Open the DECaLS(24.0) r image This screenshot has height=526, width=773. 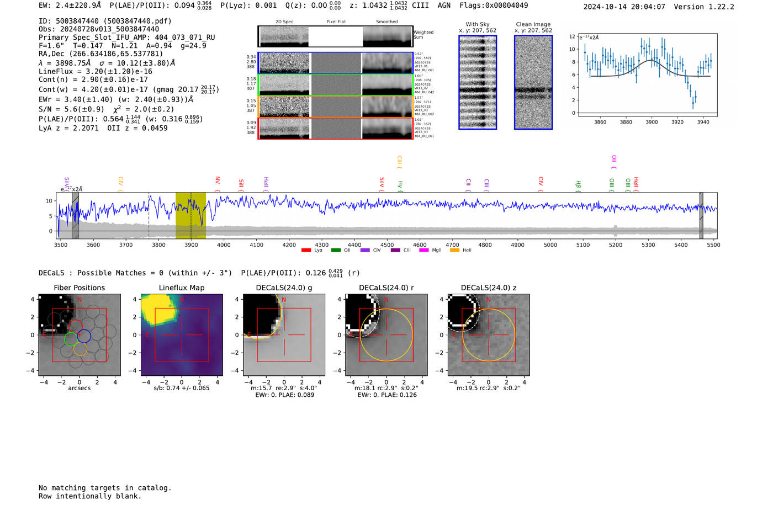(x=386, y=334)
